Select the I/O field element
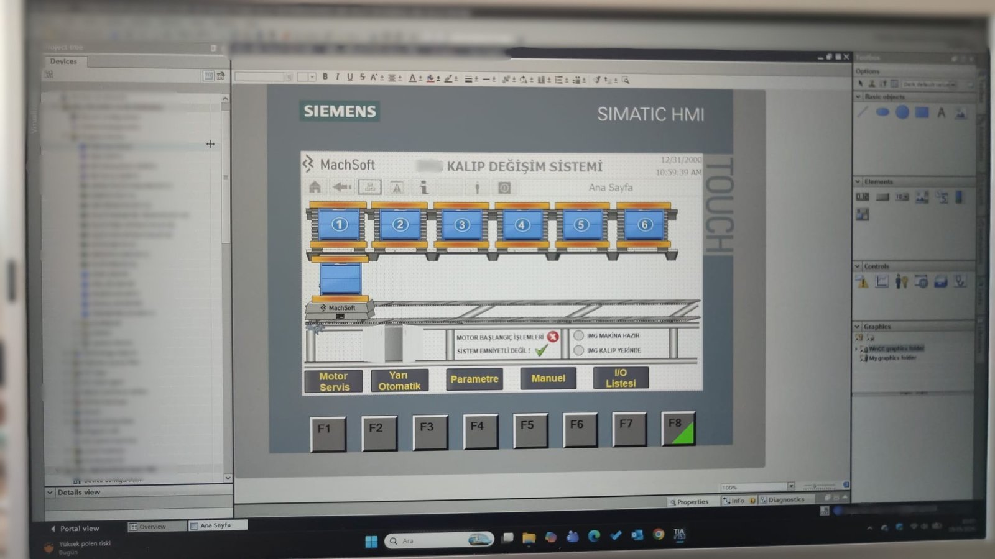The image size is (995, 559). click(863, 197)
